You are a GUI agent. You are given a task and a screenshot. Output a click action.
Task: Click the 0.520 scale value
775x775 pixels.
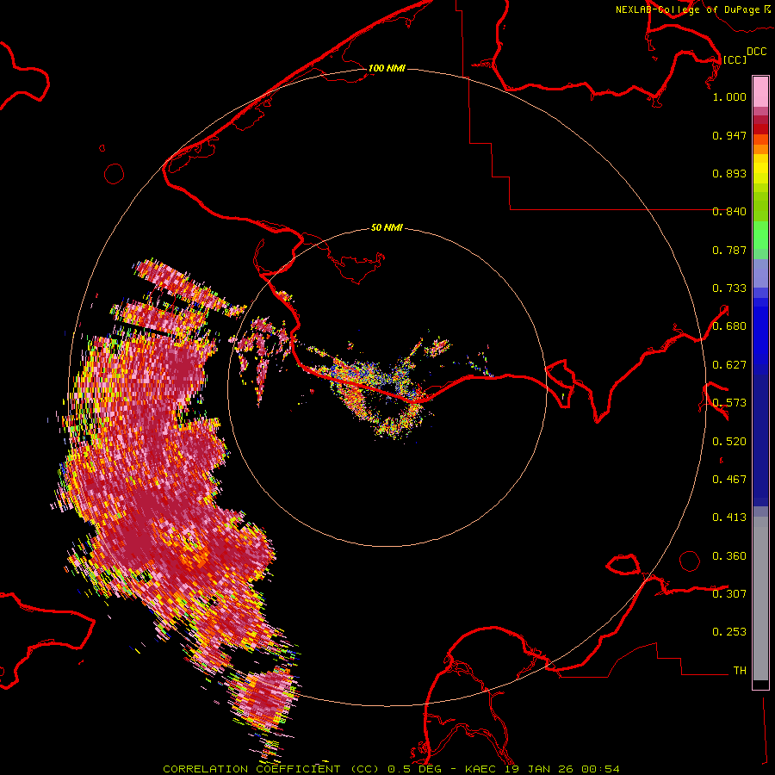(x=729, y=442)
